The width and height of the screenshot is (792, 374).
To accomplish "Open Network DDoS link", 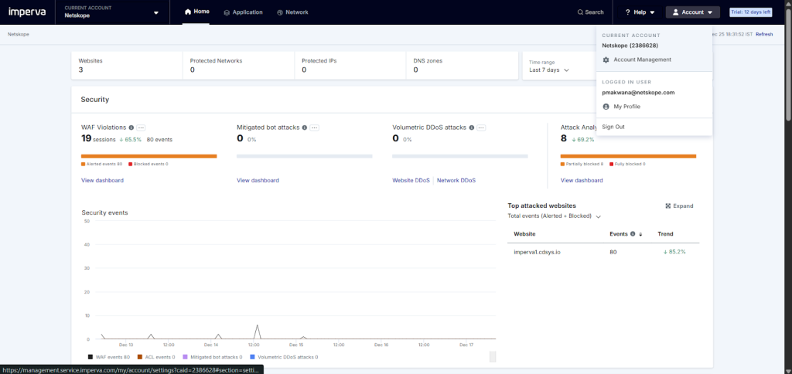I will click(456, 180).
